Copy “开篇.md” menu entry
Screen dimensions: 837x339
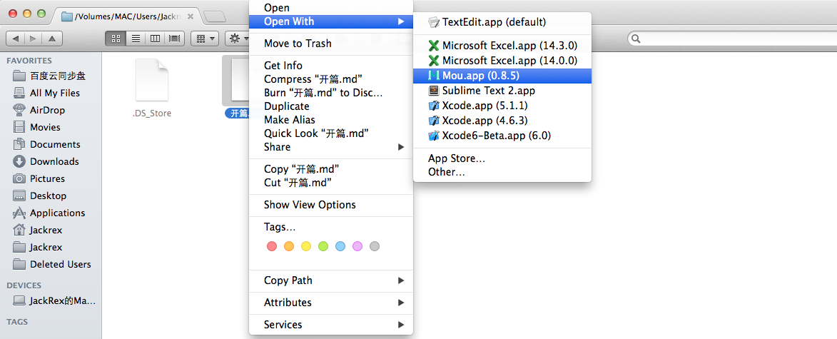[x=331, y=168]
